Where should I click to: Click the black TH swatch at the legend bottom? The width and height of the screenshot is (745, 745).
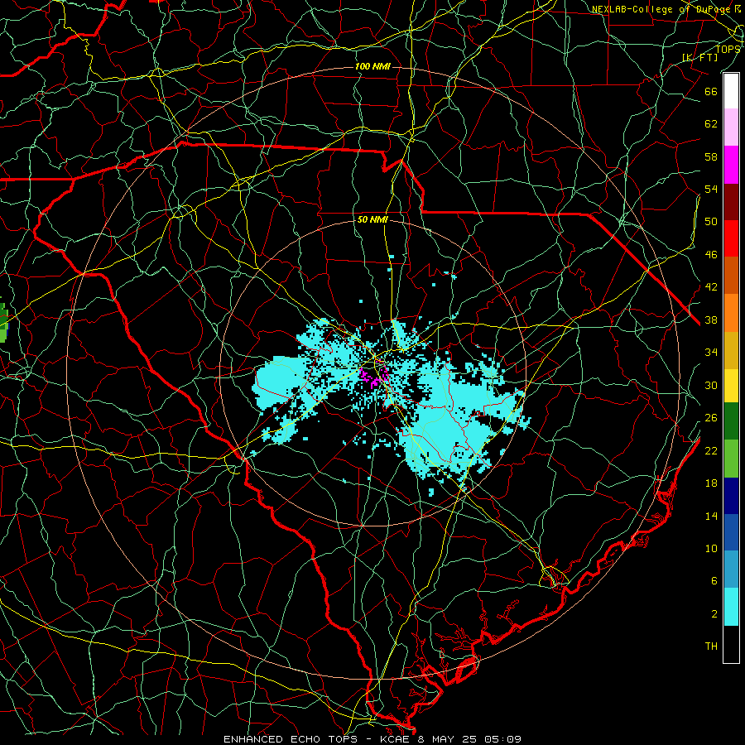(731, 644)
